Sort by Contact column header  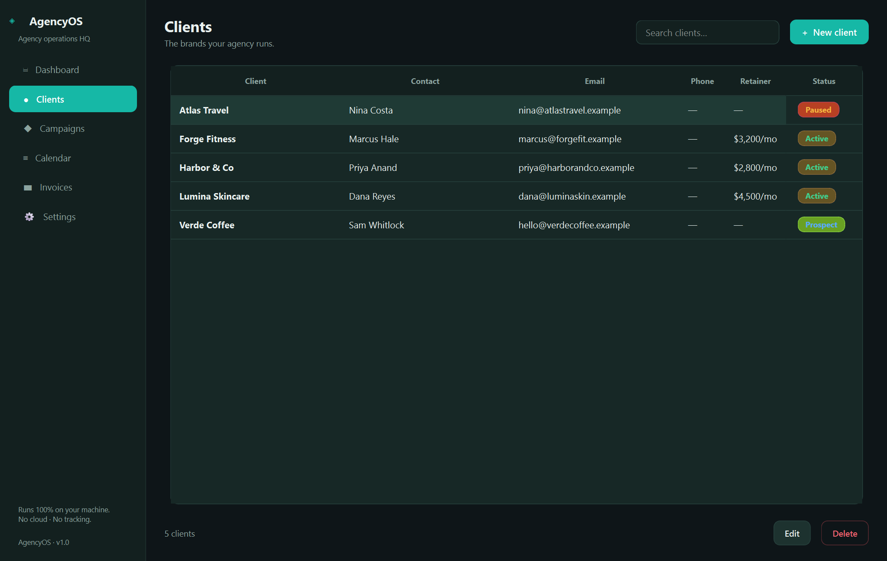pyautogui.click(x=425, y=81)
